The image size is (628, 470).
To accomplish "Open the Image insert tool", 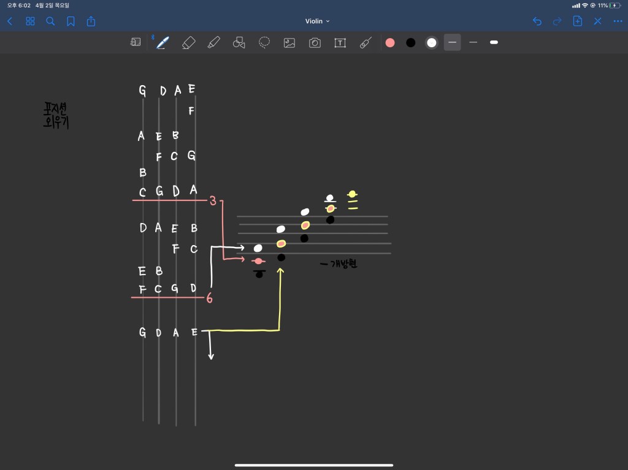I will tap(289, 42).
